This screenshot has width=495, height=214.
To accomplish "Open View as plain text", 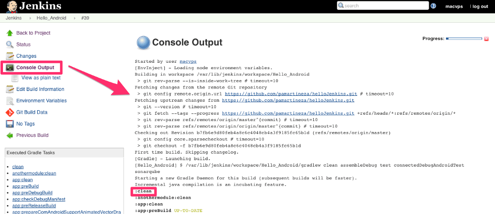I will coord(41,78).
